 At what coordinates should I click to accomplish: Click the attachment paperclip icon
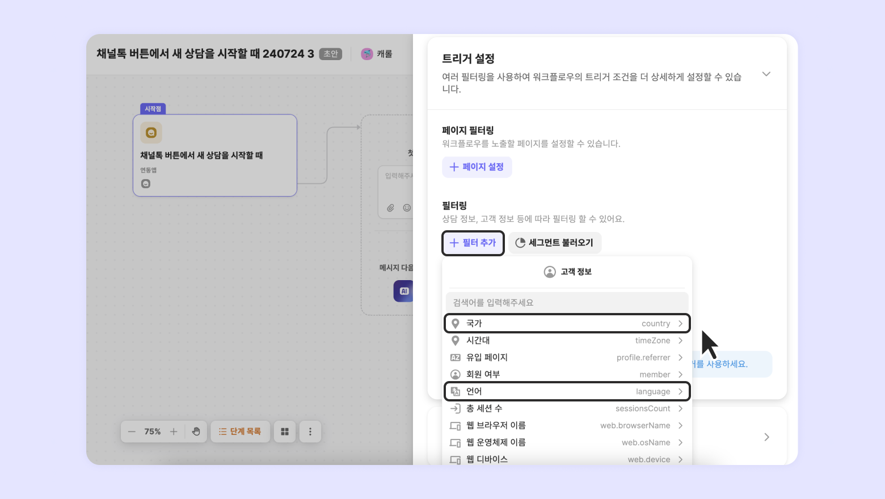[x=391, y=208]
